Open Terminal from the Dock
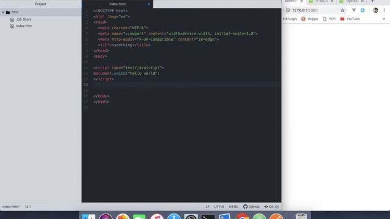Screen dimensions: 390x219 [208, 217]
